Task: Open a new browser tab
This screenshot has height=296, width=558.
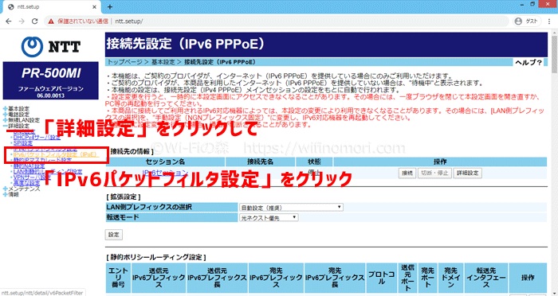Action: pos(110,6)
